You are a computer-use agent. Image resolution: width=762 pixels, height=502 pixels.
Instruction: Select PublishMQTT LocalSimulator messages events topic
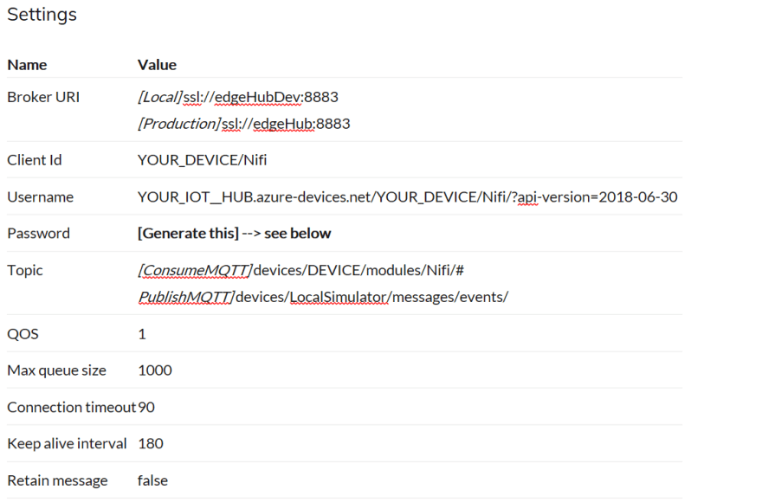pos(323,297)
